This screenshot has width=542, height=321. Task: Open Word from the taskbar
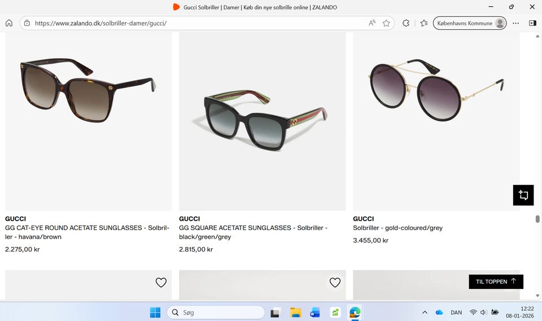(315, 313)
